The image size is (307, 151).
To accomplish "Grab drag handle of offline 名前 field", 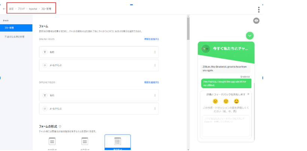I will click(155, 96).
